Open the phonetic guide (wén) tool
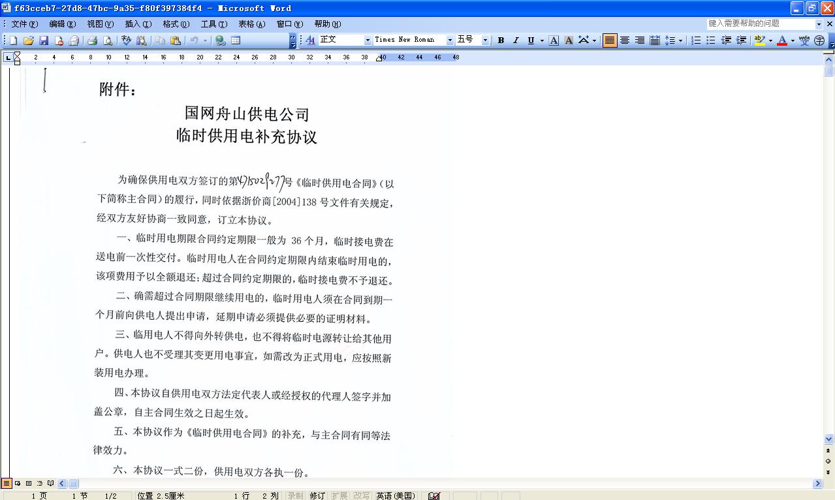The width and height of the screenshot is (835, 500). 804,40
